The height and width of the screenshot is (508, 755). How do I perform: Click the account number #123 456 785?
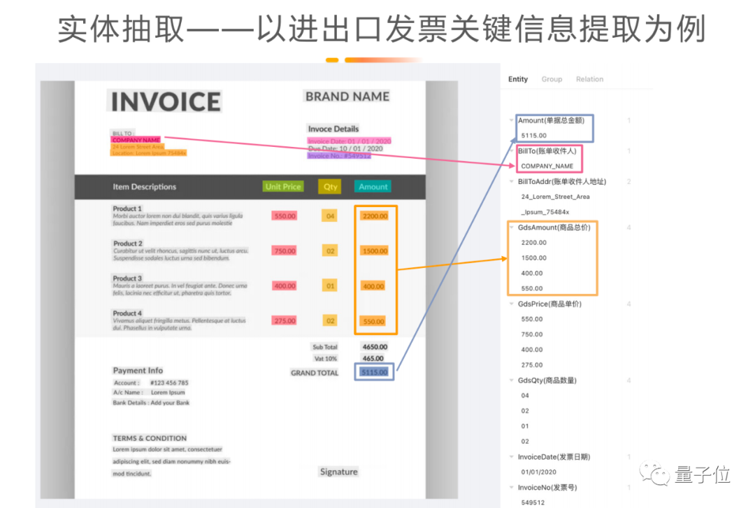point(169,383)
